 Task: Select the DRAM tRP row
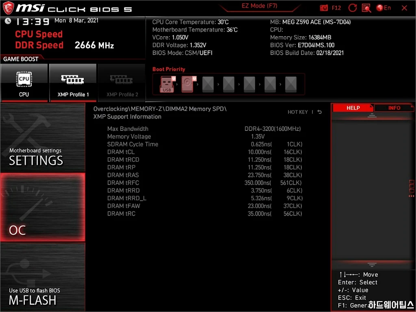pos(204,167)
